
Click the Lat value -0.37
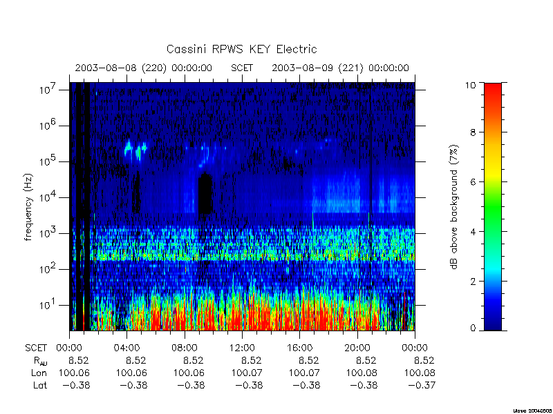(x=422, y=385)
